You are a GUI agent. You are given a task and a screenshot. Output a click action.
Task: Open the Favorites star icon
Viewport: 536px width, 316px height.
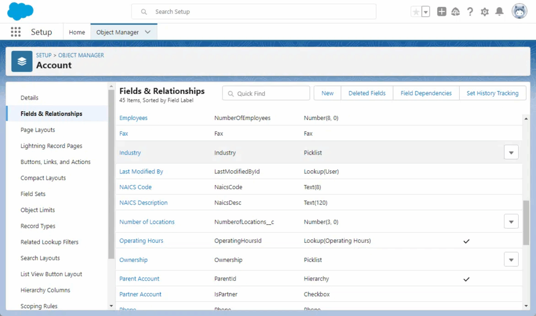point(416,12)
